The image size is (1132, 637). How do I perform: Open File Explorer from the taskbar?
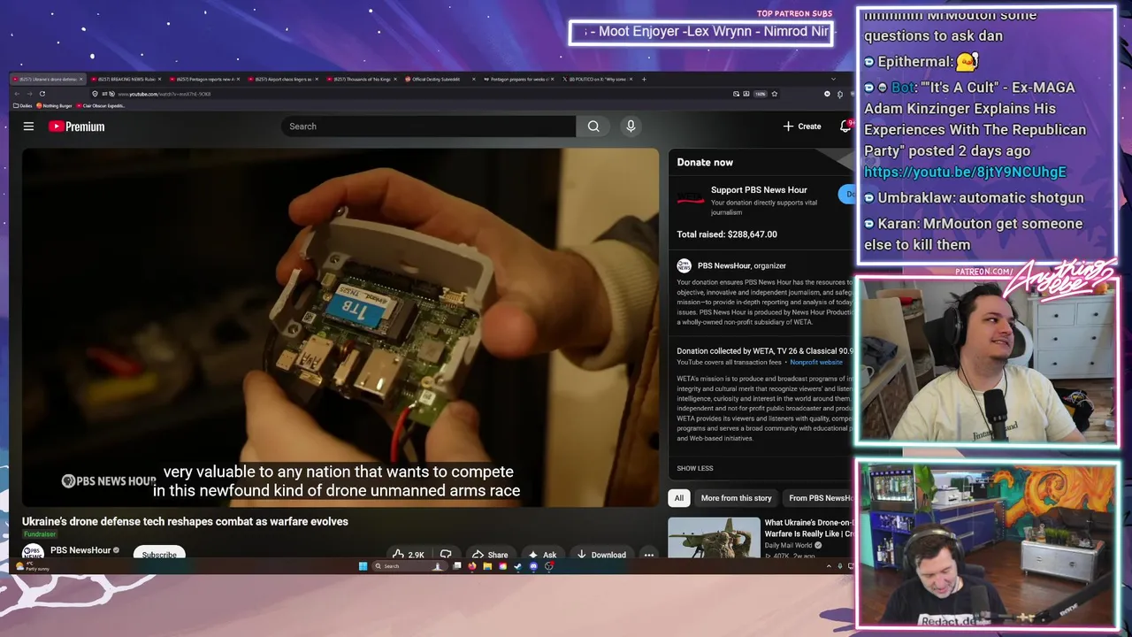487,566
